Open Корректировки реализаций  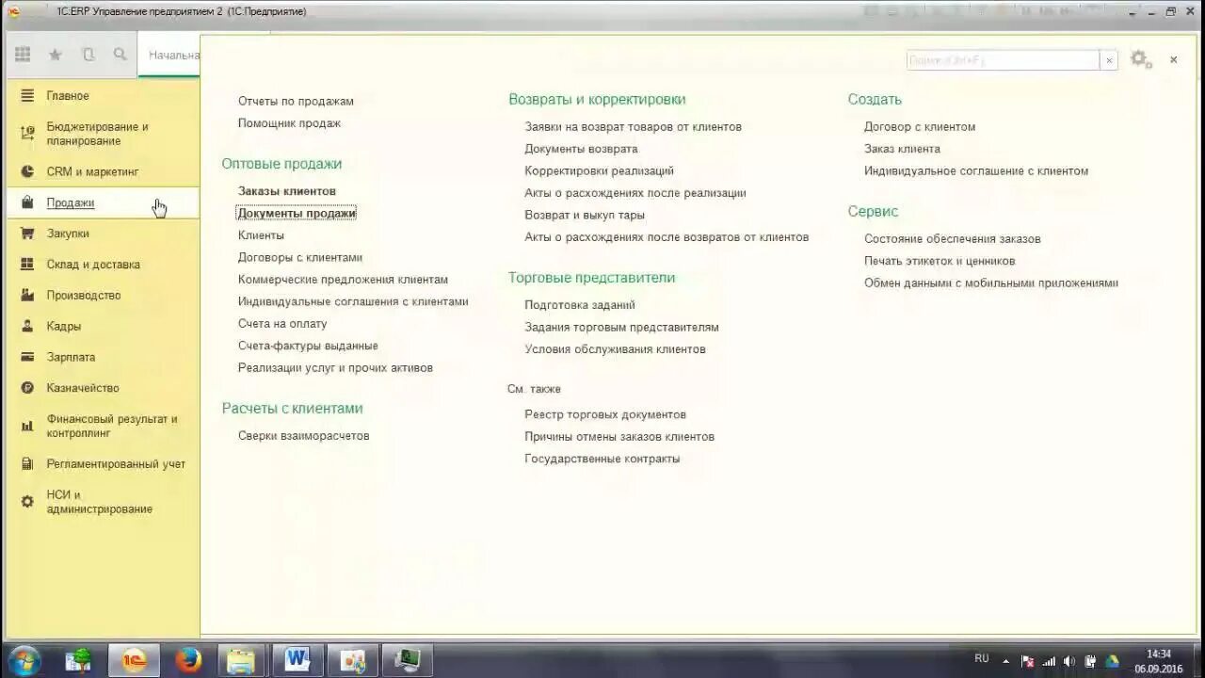599,171
